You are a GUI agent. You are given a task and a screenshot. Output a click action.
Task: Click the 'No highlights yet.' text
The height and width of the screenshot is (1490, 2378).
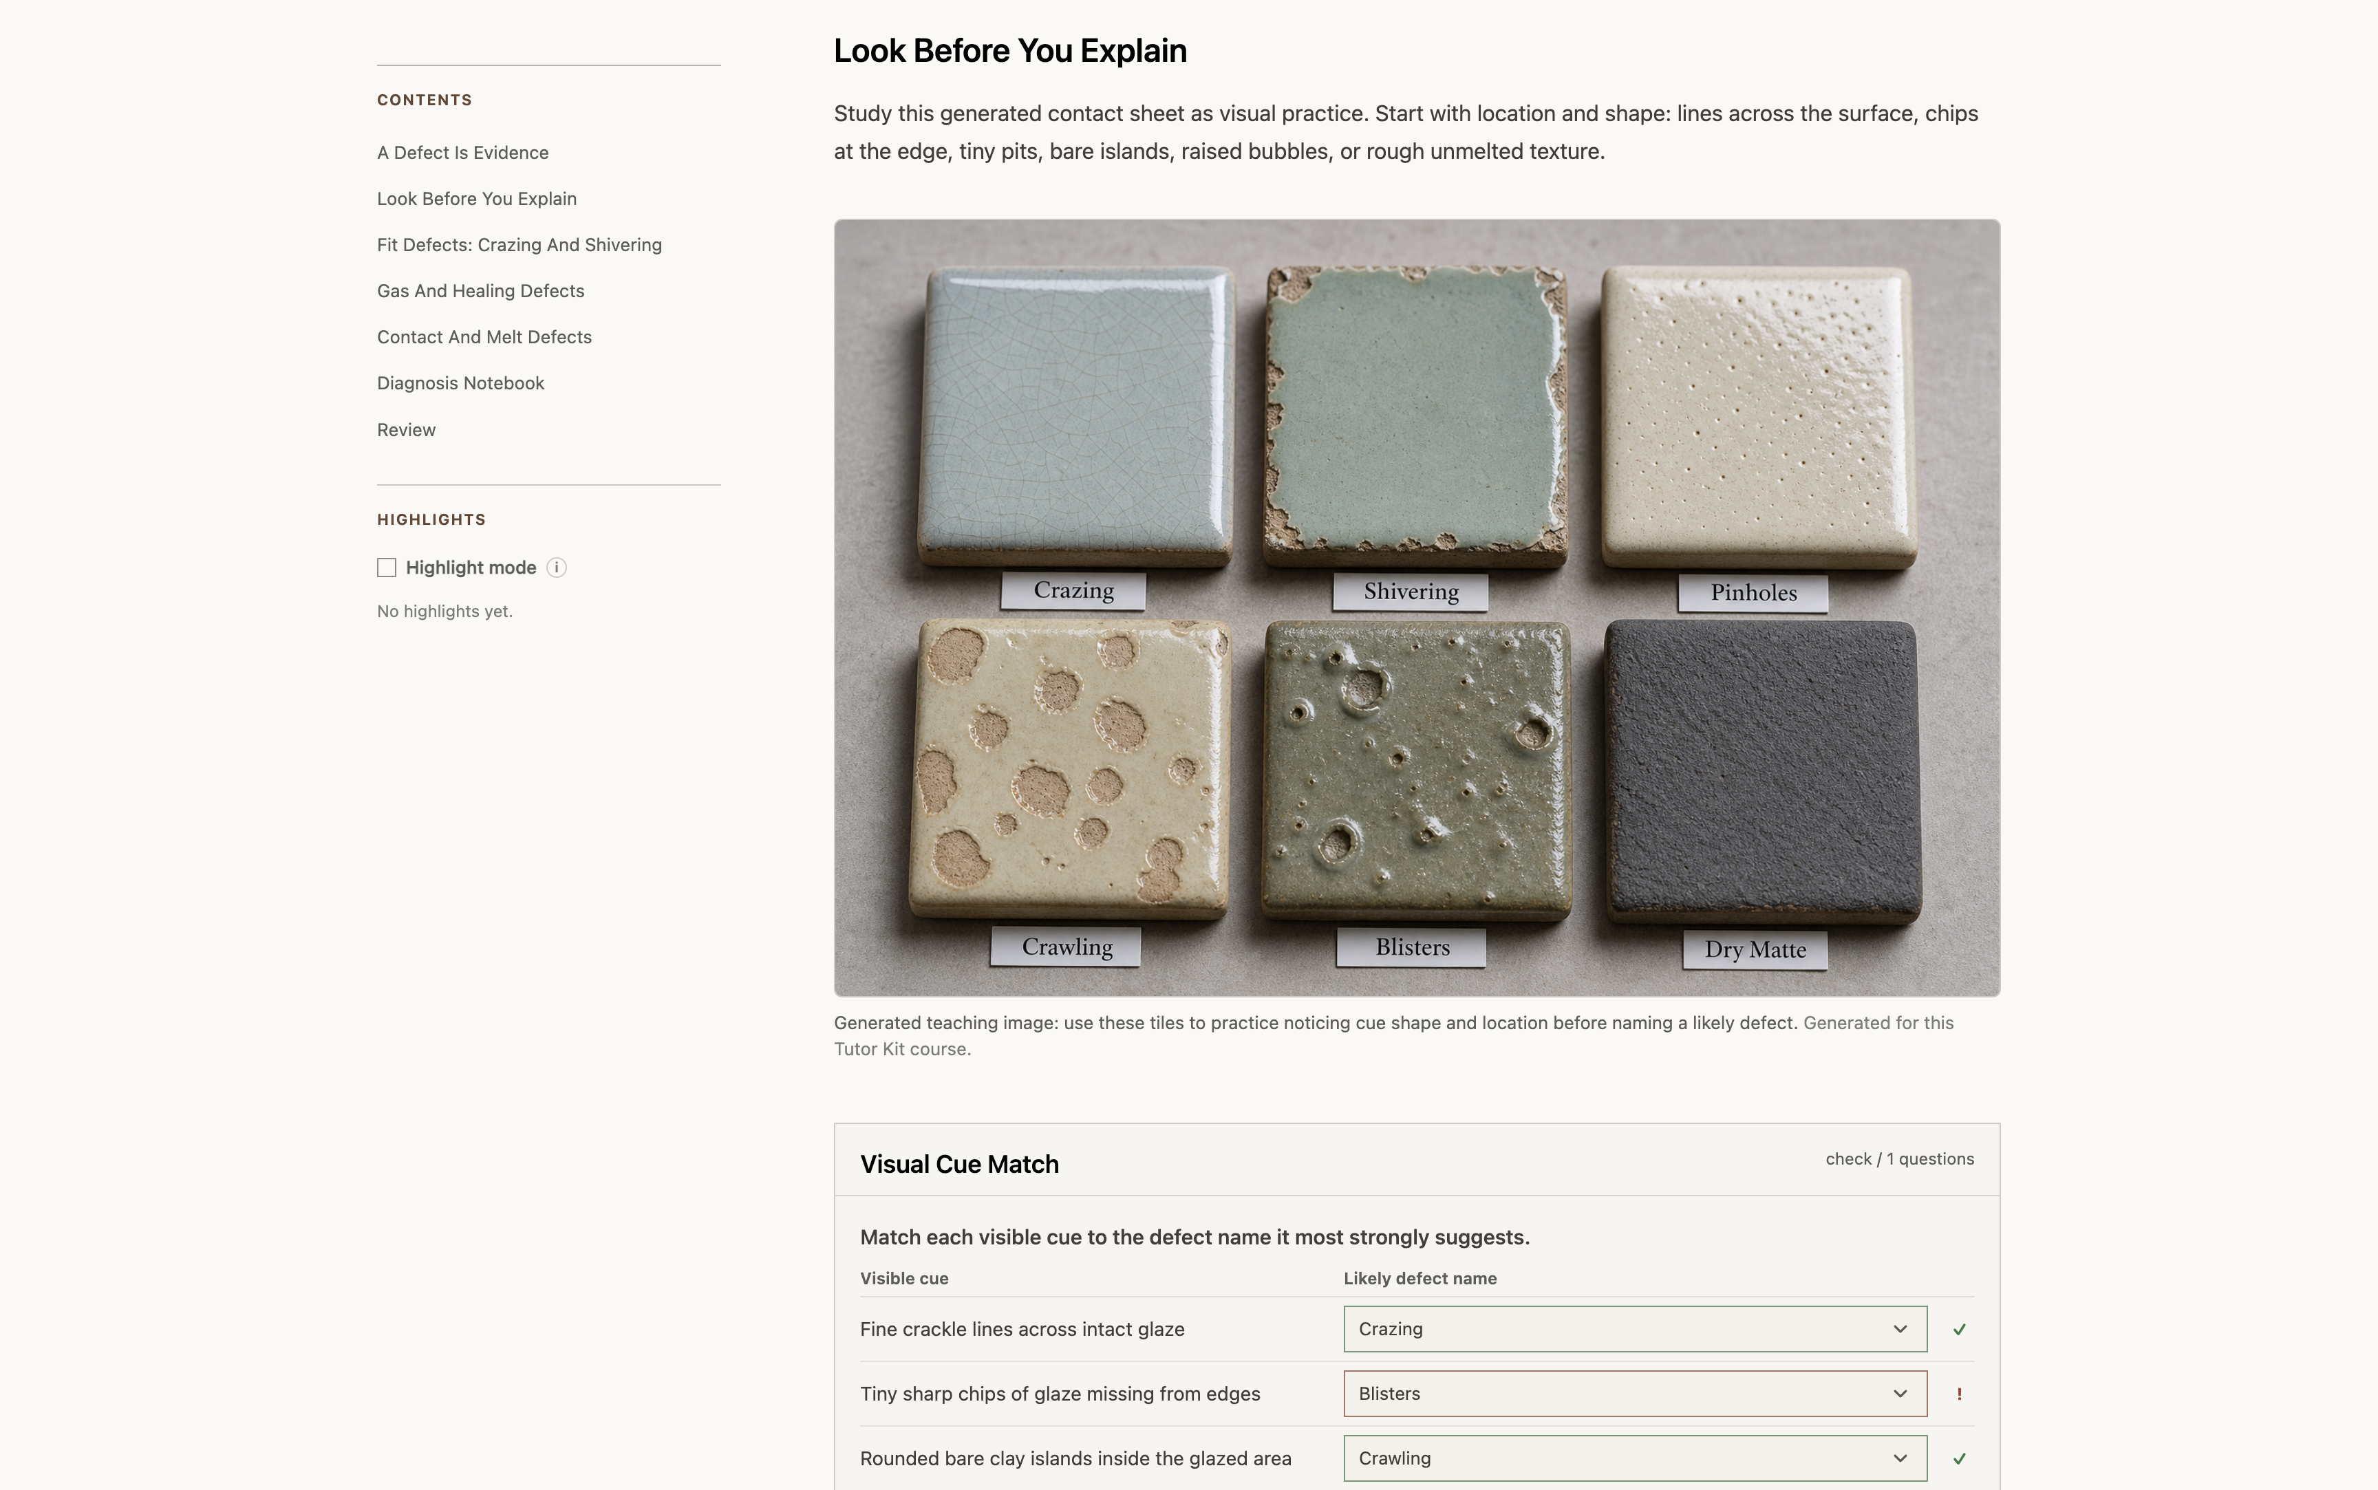point(444,611)
